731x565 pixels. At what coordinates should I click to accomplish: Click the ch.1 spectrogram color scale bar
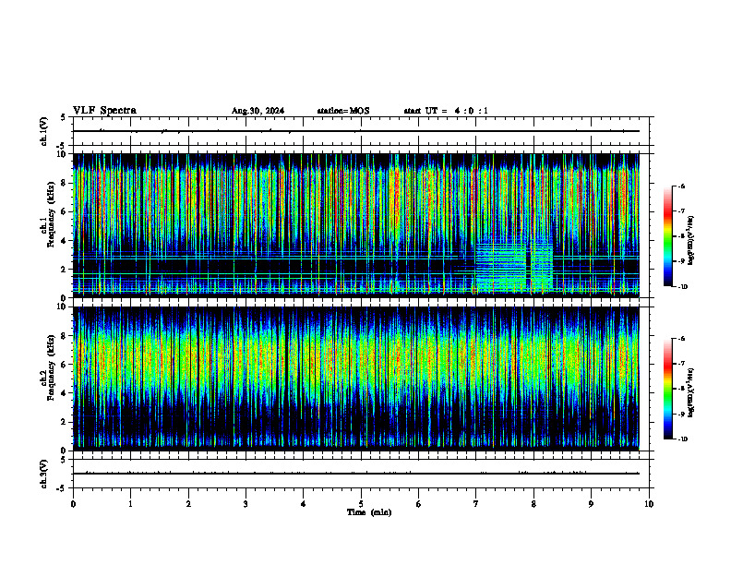click(667, 236)
